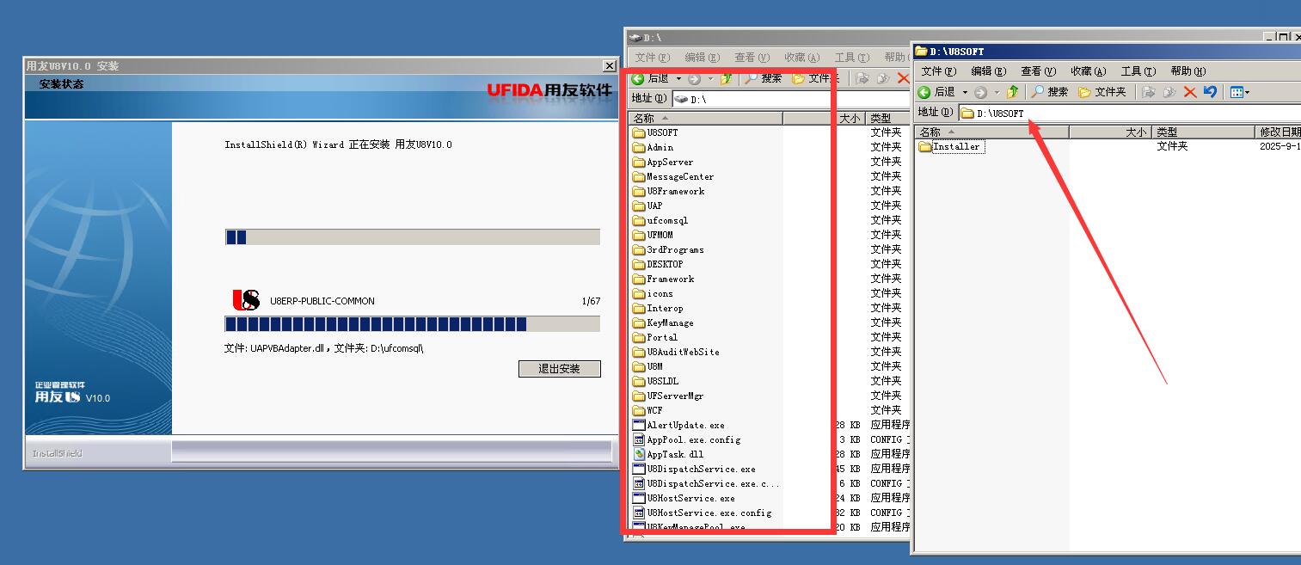The image size is (1301, 565).
Task: Click the blue Undo arrow in D:\U8SOFT toolbar
Action: (1210, 92)
